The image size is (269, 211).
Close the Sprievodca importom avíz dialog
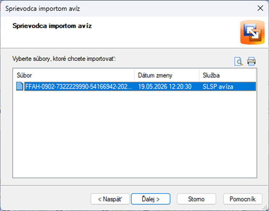pos(260,8)
